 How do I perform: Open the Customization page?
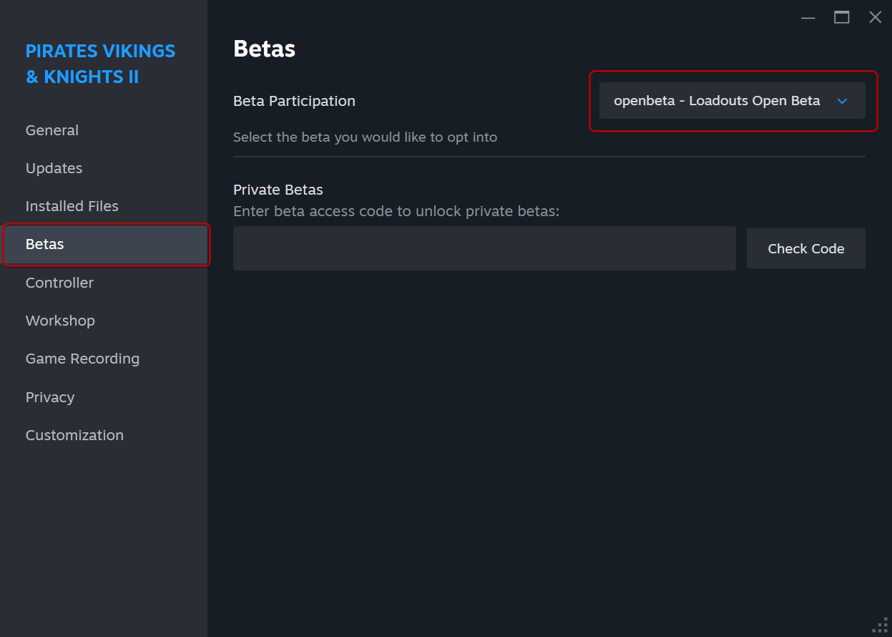click(74, 435)
